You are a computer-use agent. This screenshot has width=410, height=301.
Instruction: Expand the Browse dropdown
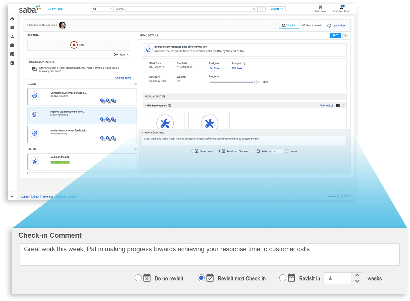(x=276, y=9)
